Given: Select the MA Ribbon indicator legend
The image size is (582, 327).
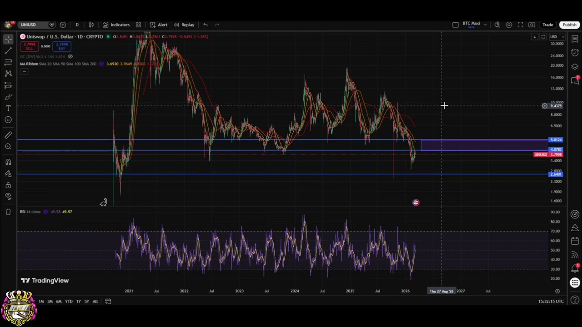Looking at the screenshot, I should pyautogui.click(x=58, y=64).
